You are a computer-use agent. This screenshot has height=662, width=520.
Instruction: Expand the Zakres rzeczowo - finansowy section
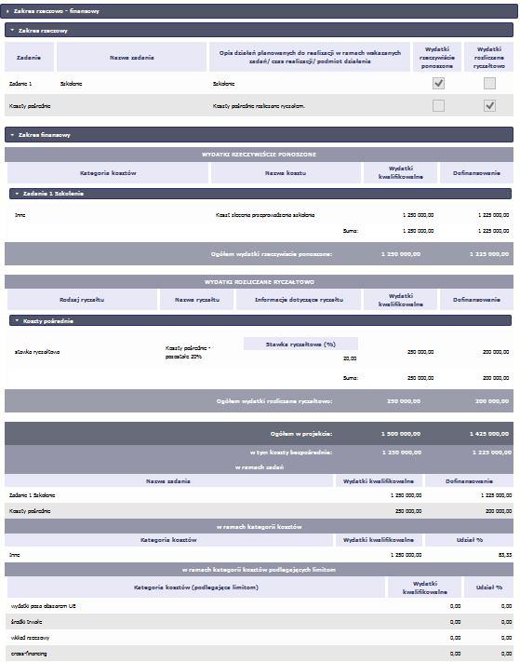pyautogui.click(x=259, y=11)
